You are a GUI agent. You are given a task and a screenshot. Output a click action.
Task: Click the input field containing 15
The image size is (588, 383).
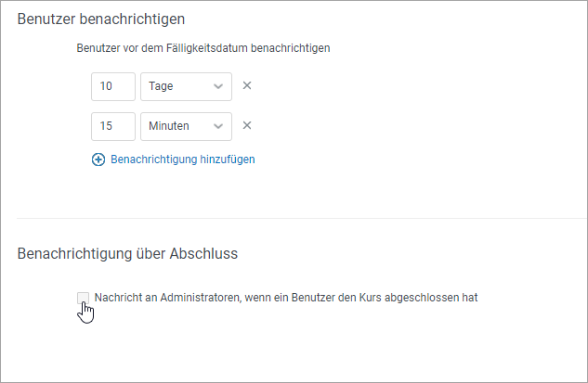[x=113, y=126]
